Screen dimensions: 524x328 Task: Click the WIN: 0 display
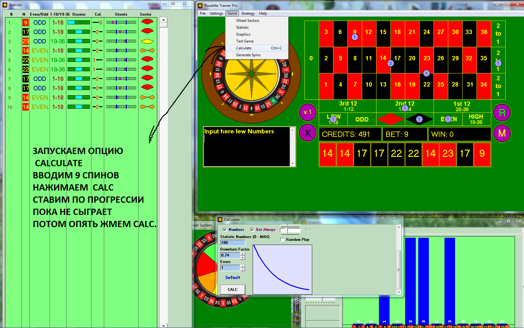point(459,134)
